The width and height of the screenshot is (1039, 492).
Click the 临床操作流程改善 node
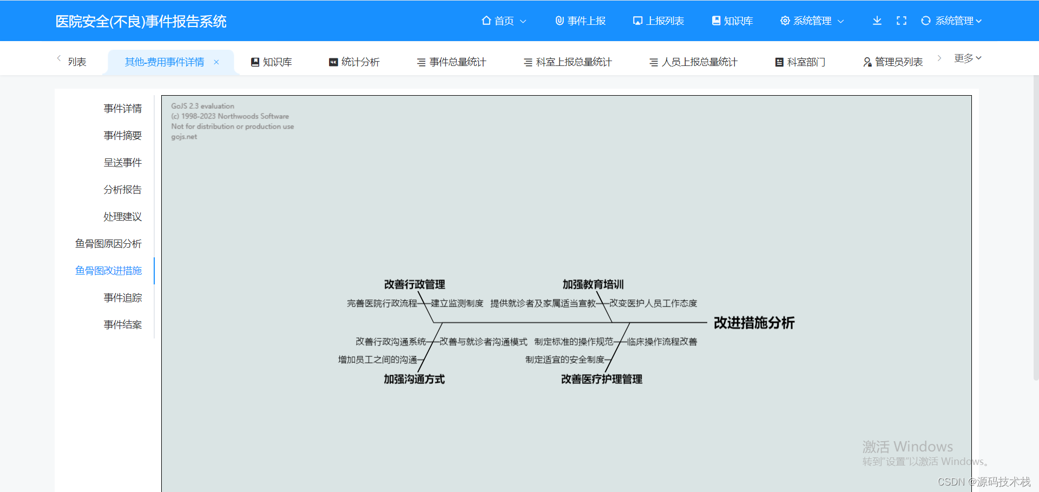click(x=662, y=342)
